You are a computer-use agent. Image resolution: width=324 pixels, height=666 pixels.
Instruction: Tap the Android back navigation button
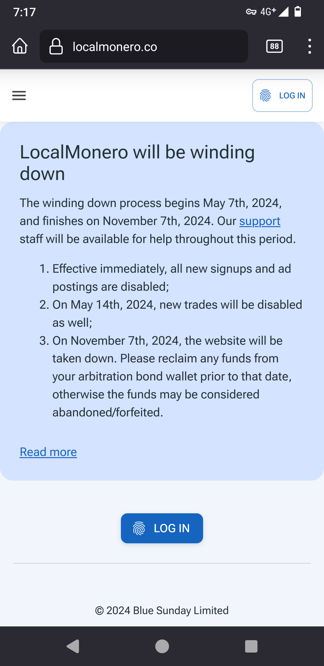coord(73,646)
